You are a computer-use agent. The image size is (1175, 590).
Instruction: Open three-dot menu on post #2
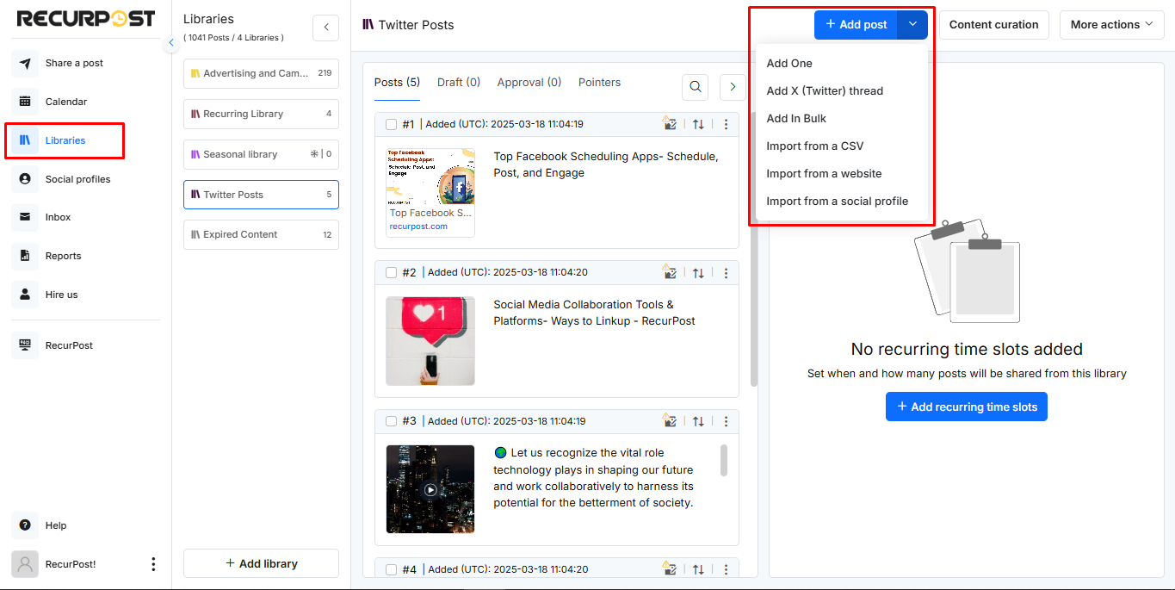[726, 272]
